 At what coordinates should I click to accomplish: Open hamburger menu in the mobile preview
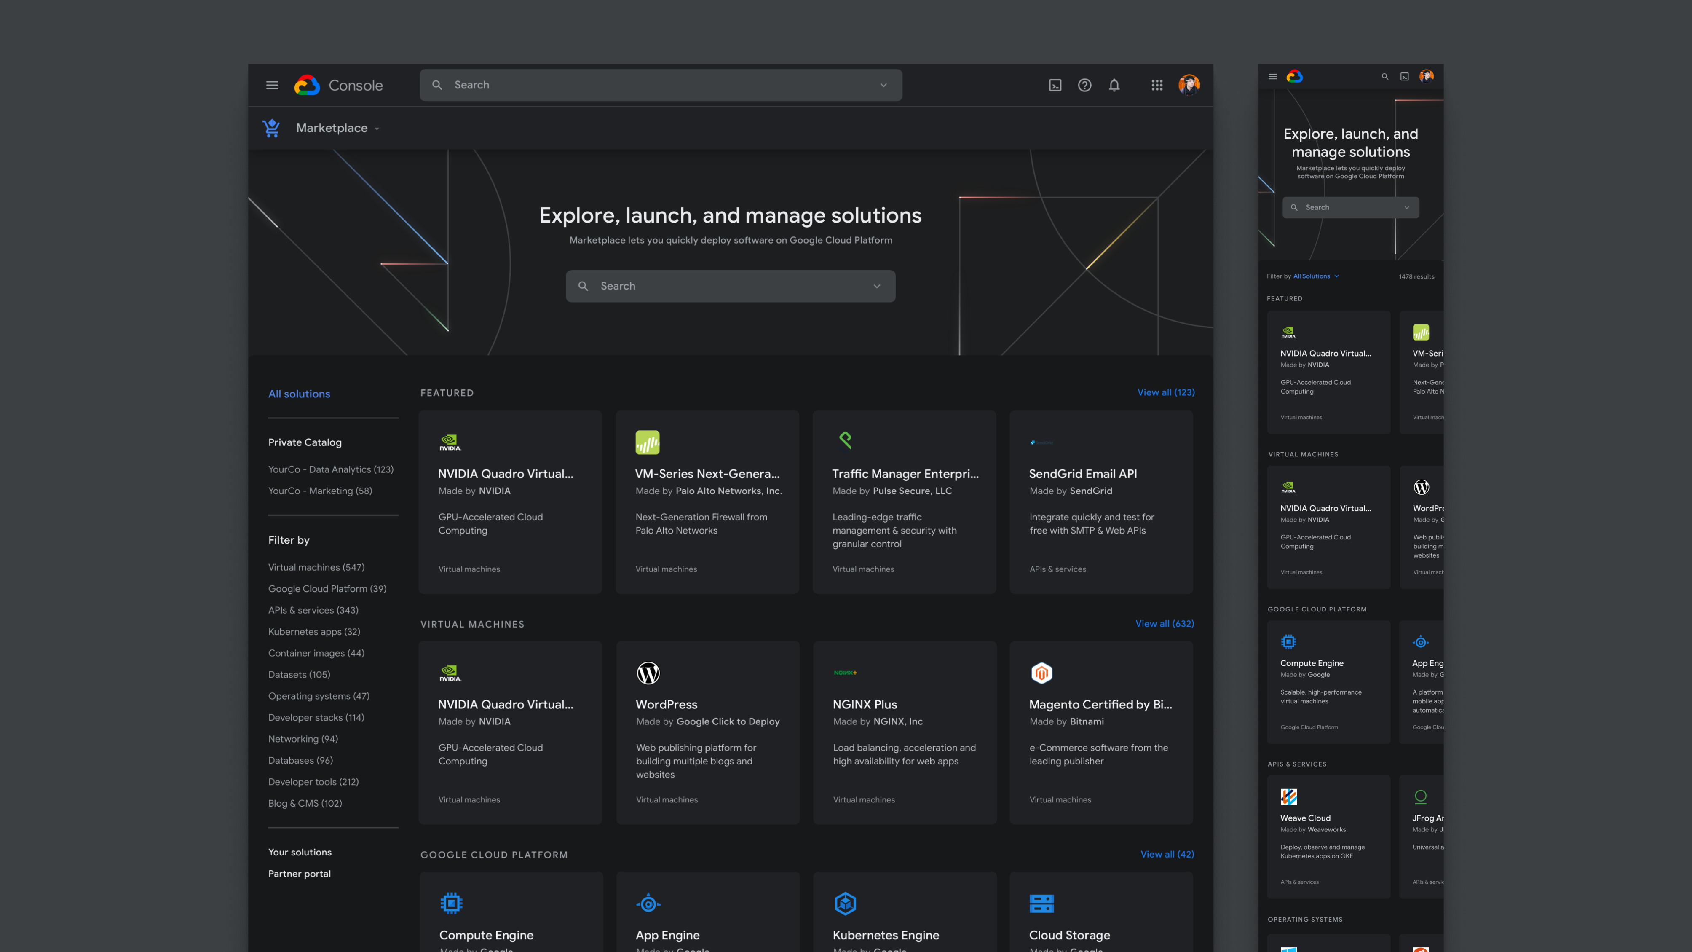click(1272, 77)
